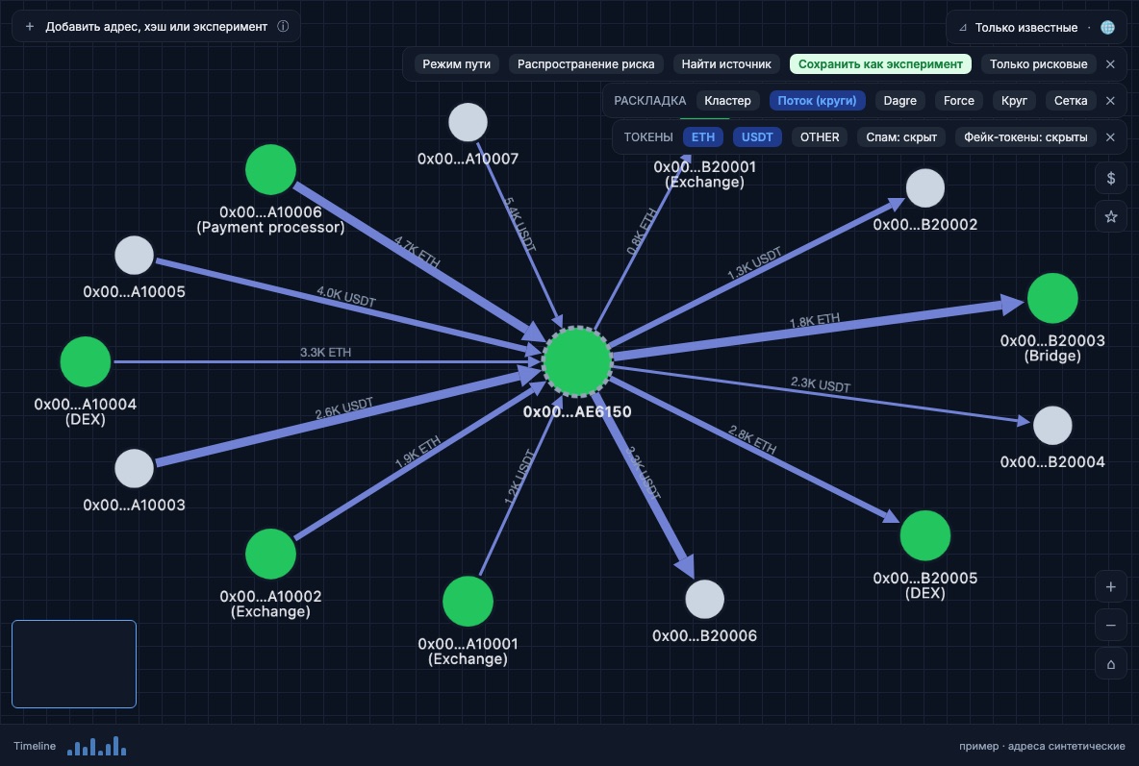Viewport: 1139px width, 766px height.
Task: Toggle the Спам: скрыт filter
Action: tap(900, 136)
